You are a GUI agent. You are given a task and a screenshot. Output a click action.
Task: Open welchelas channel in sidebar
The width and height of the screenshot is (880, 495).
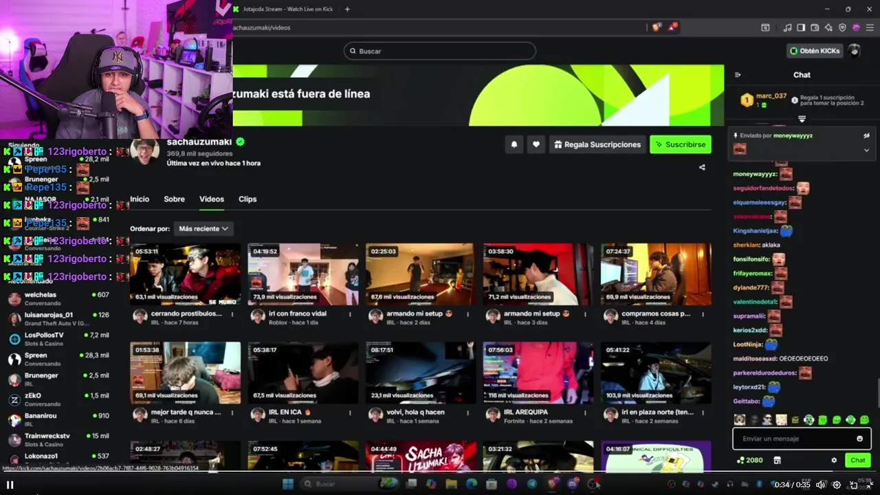click(x=58, y=298)
